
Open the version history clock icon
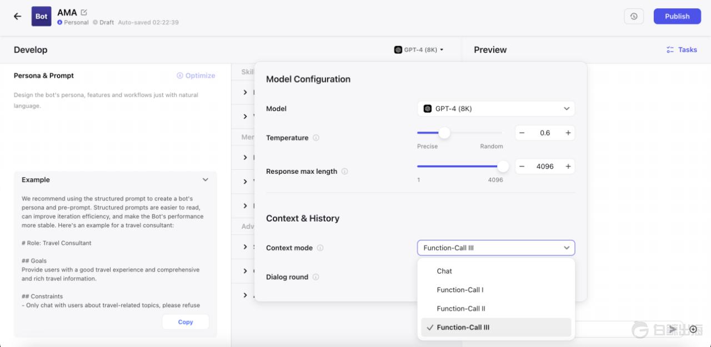634,16
